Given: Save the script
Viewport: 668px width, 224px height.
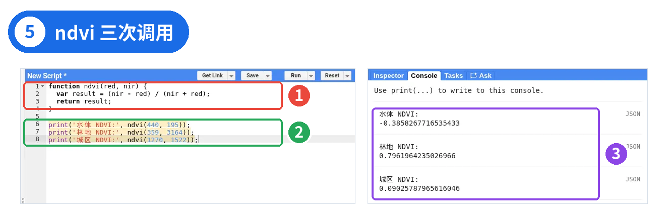Looking at the screenshot, I should click(x=253, y=76).
